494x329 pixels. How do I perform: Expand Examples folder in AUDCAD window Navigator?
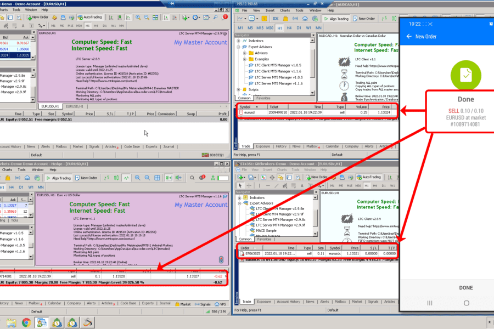tap(245, 59)
